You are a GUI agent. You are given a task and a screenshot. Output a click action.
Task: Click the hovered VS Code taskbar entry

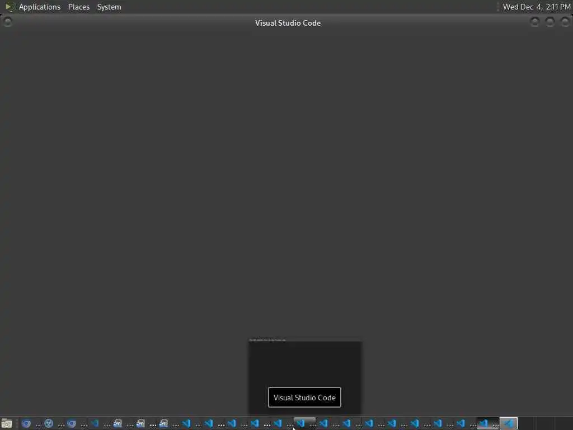pyautogui.click(x=304, y=423)
